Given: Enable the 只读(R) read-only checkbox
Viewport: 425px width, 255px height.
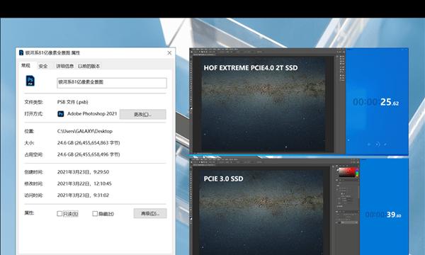Looking at the screenshot, I should pos(59,213).
